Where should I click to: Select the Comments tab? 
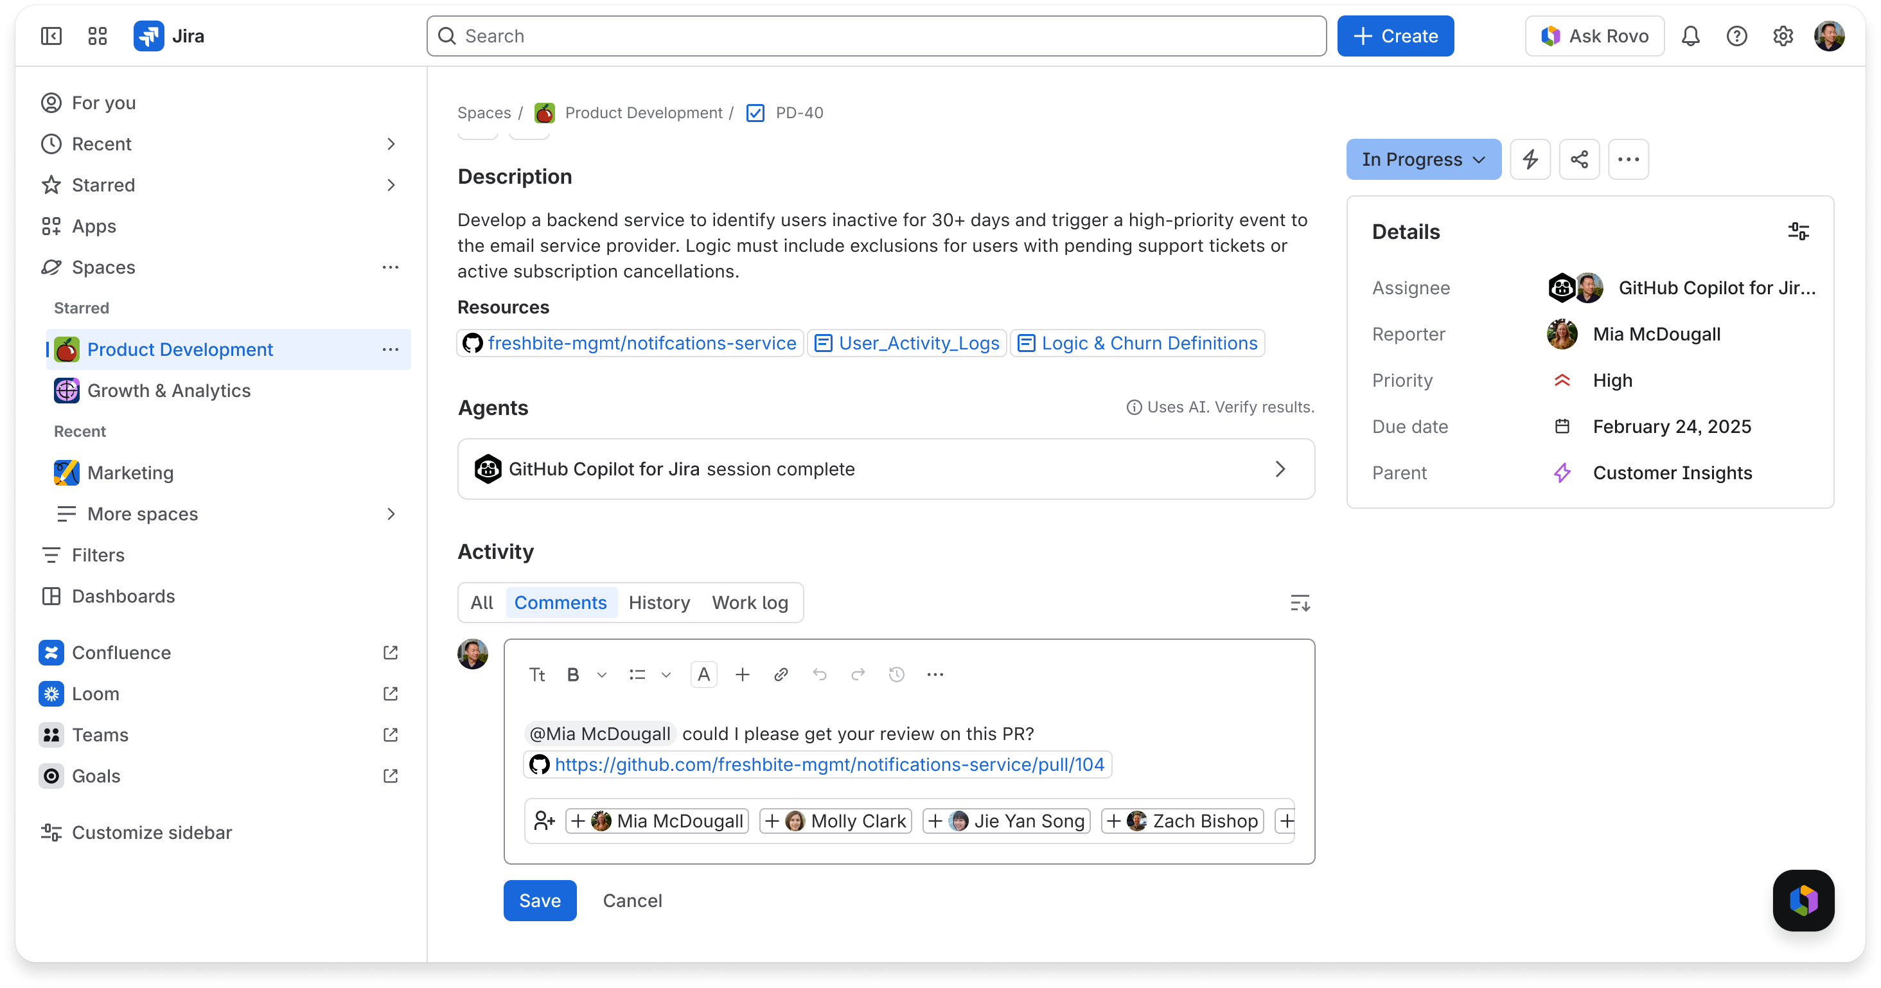[561, 603]
